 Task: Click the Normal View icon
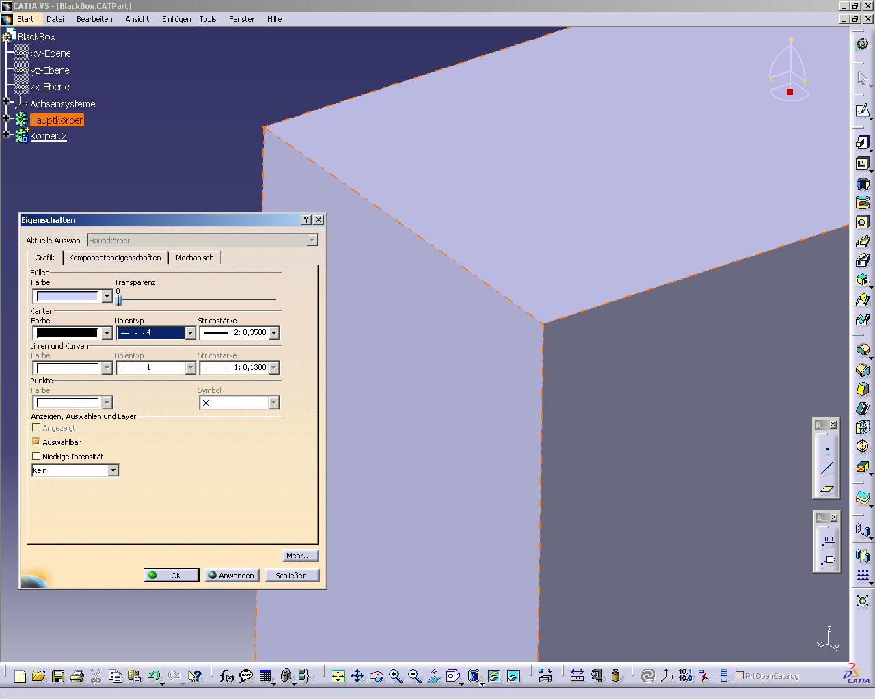(434, 676)
